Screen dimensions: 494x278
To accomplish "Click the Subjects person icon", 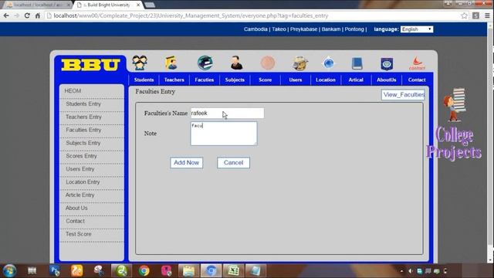I will click(x=236, y=63).
